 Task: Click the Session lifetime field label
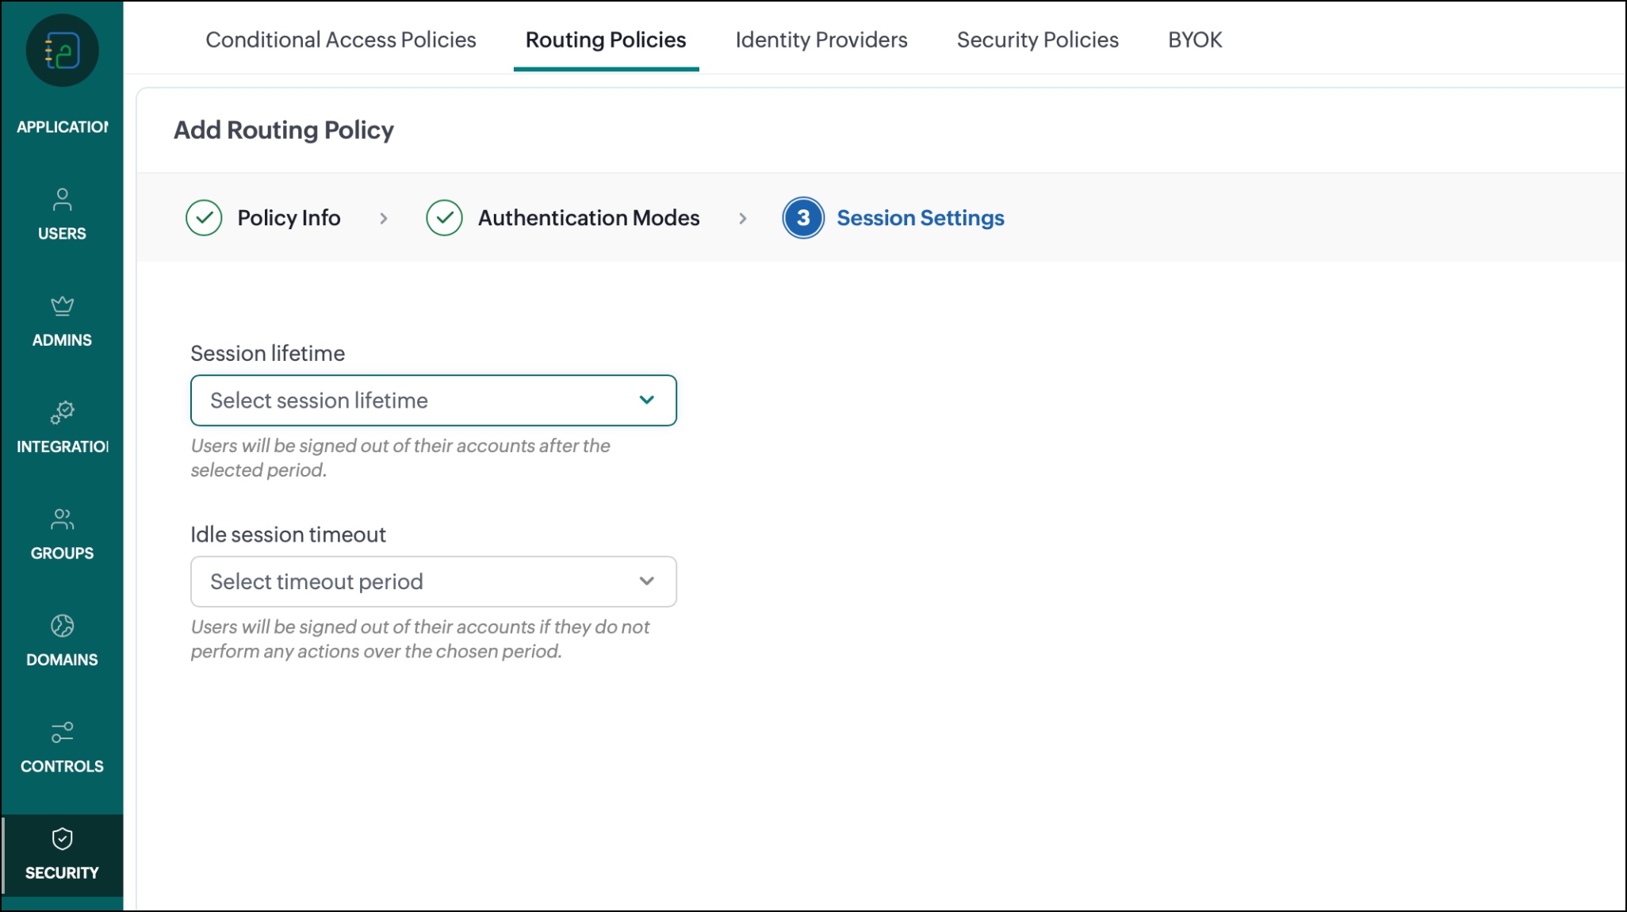[x=268, y=354]
